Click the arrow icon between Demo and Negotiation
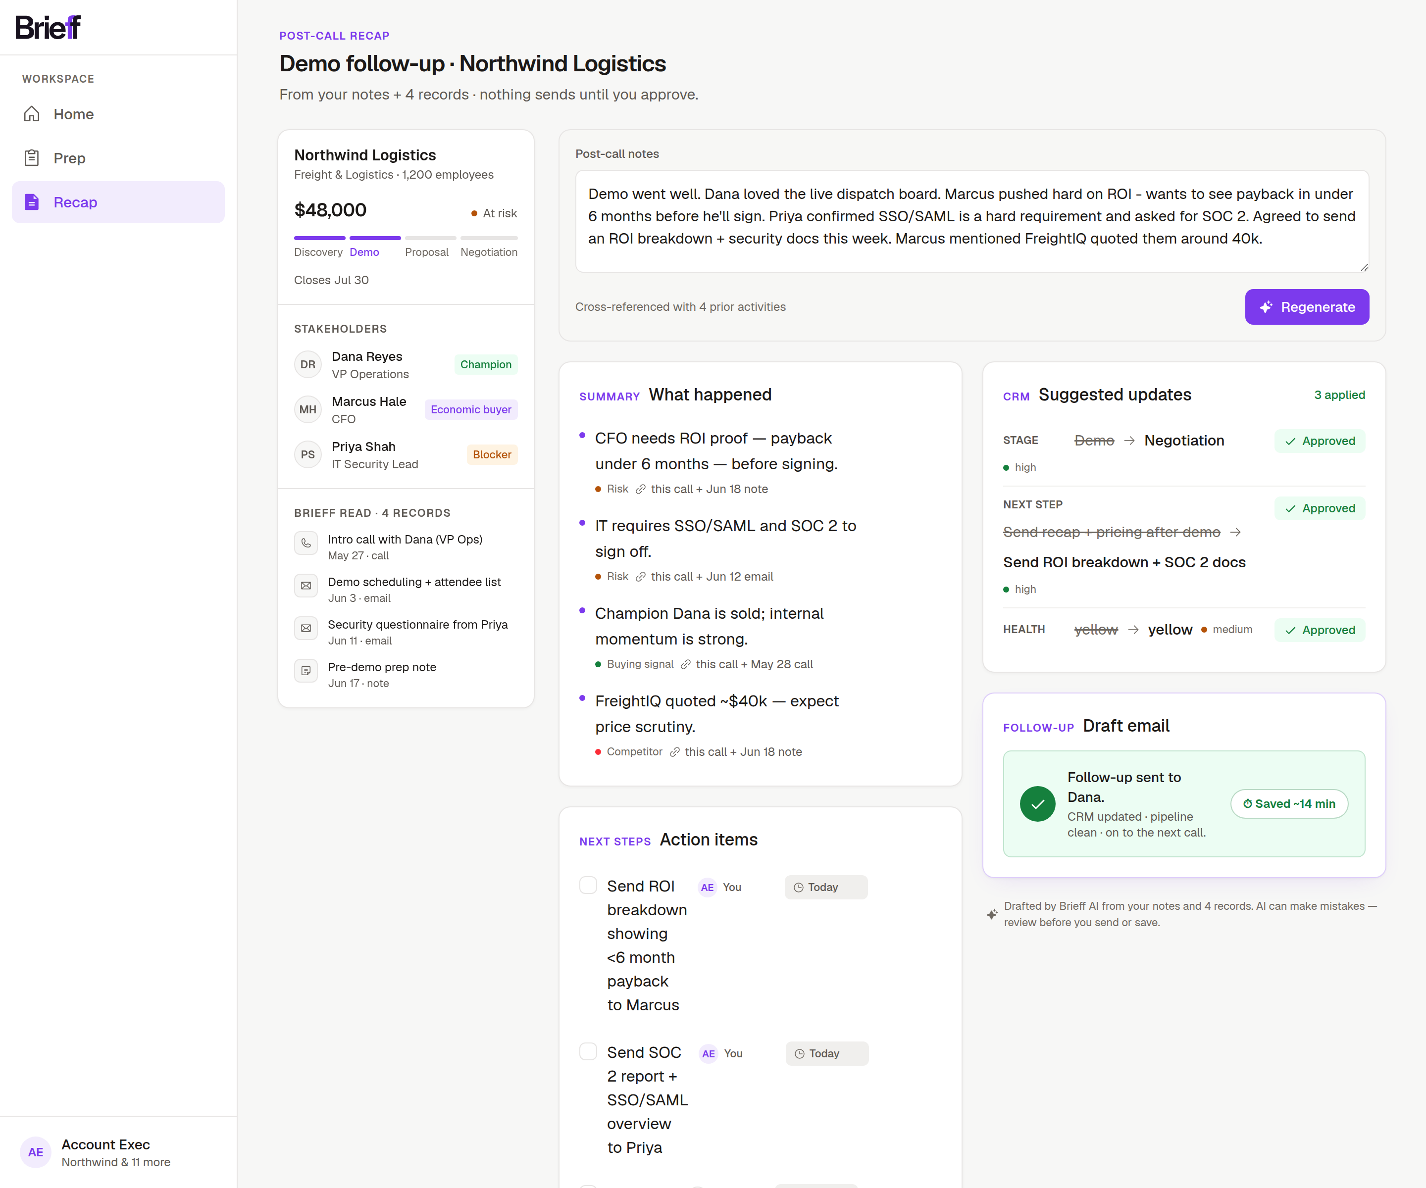This screenshot has width=1426, height=1188. pyautogui.click(x=1129, y=441)
